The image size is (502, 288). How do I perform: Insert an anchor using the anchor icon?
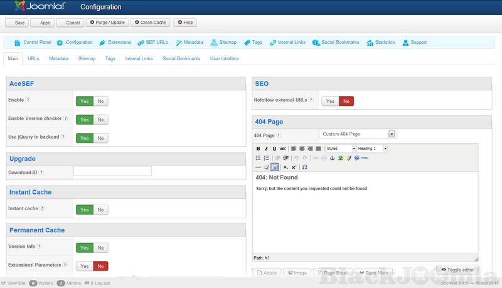pyautogui.click(x=332, y=158)
